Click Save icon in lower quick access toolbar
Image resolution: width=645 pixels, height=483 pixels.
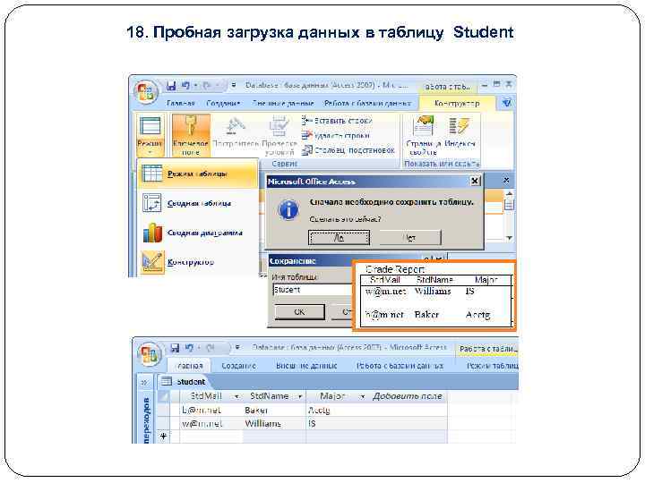(x=175, y=348)
